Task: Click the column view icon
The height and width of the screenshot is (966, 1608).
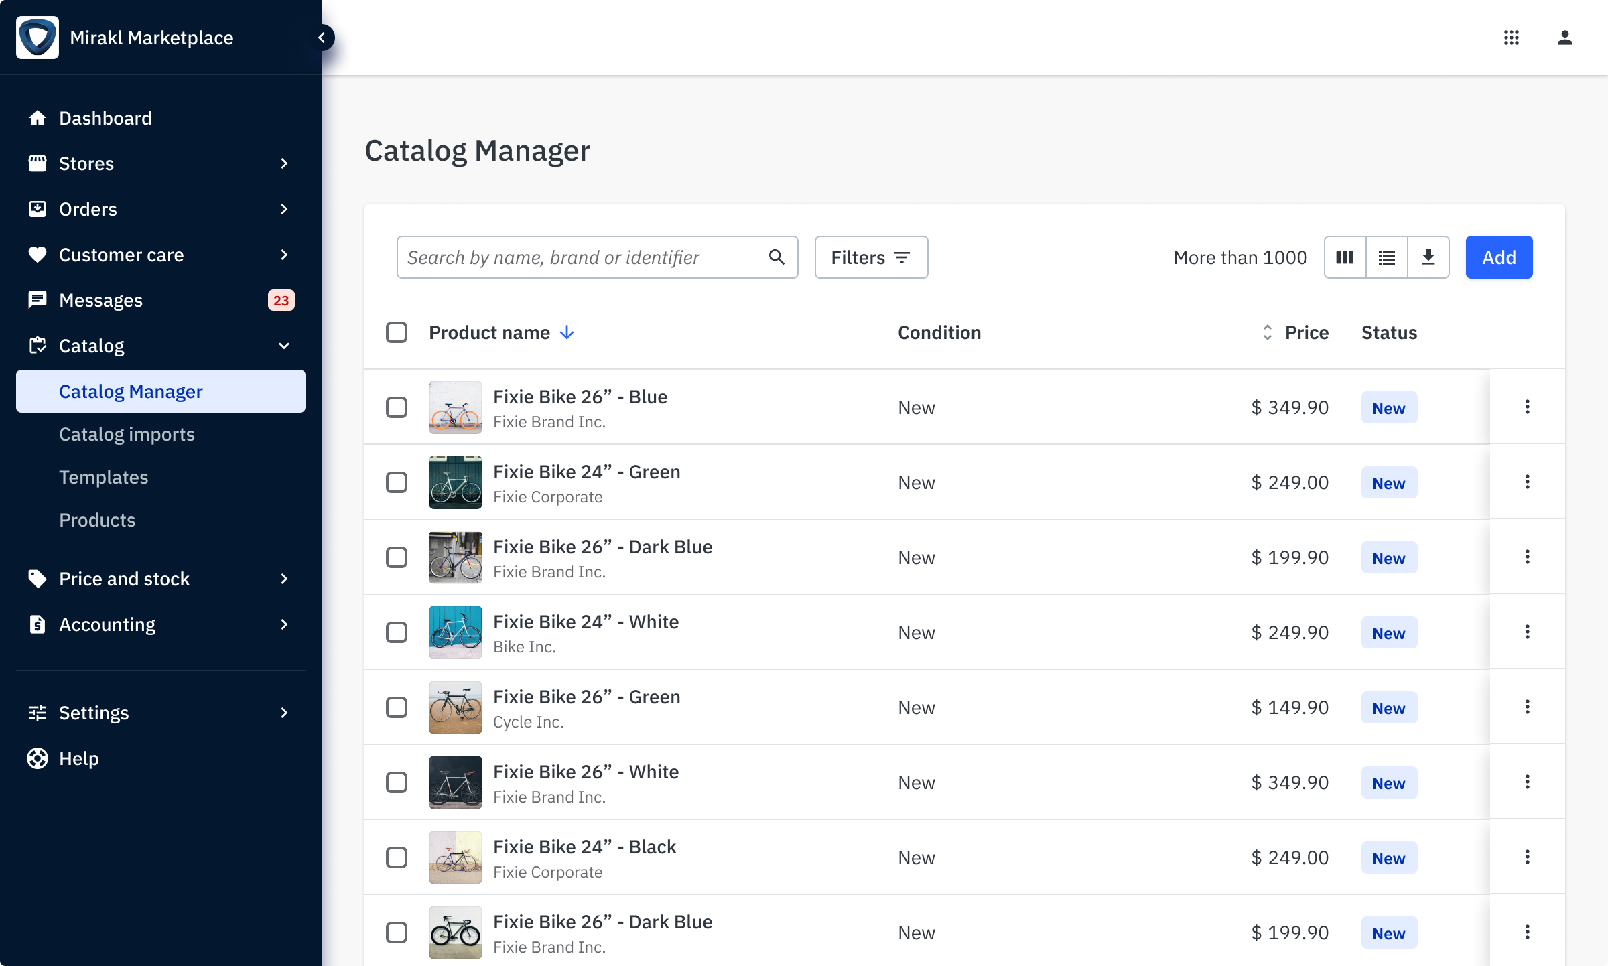Action: click(x=1345, y=257)
